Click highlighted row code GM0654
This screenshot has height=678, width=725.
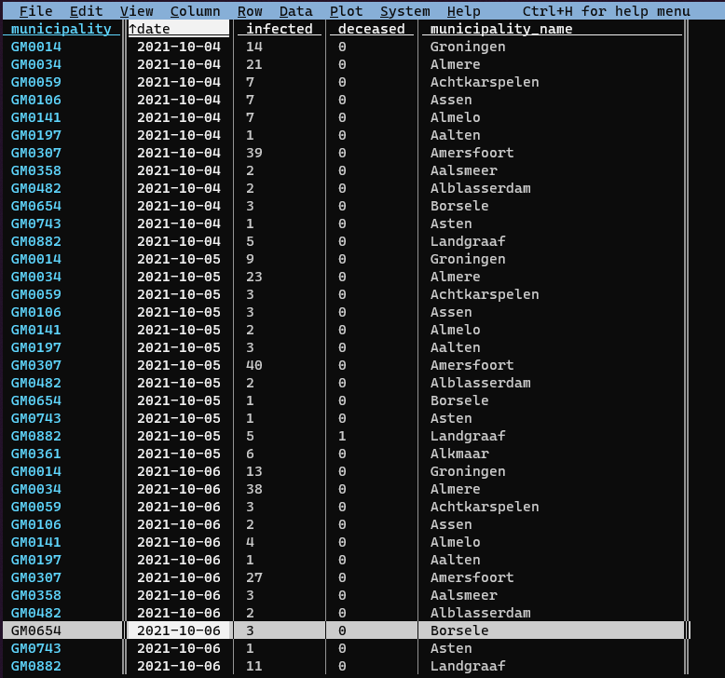(36, 631)
